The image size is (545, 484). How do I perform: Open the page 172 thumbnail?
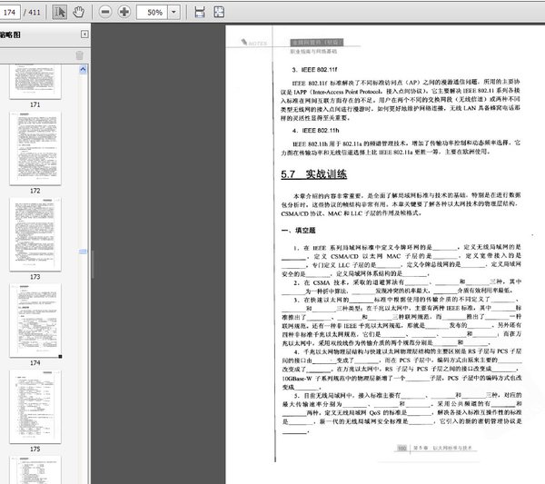[x=35, y=148]
